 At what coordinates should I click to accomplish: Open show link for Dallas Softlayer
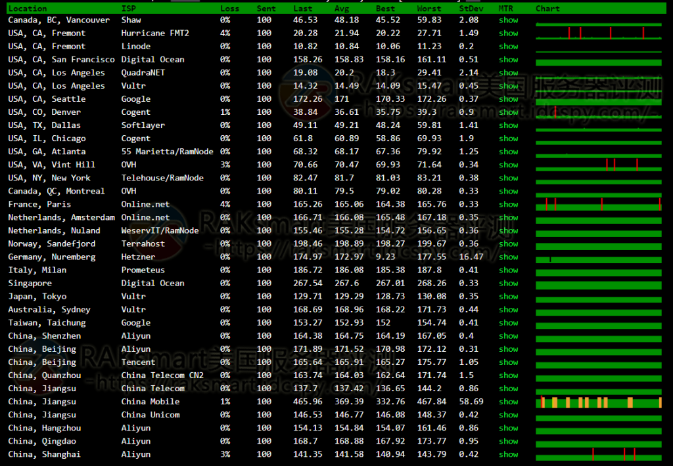coord(508,125)
